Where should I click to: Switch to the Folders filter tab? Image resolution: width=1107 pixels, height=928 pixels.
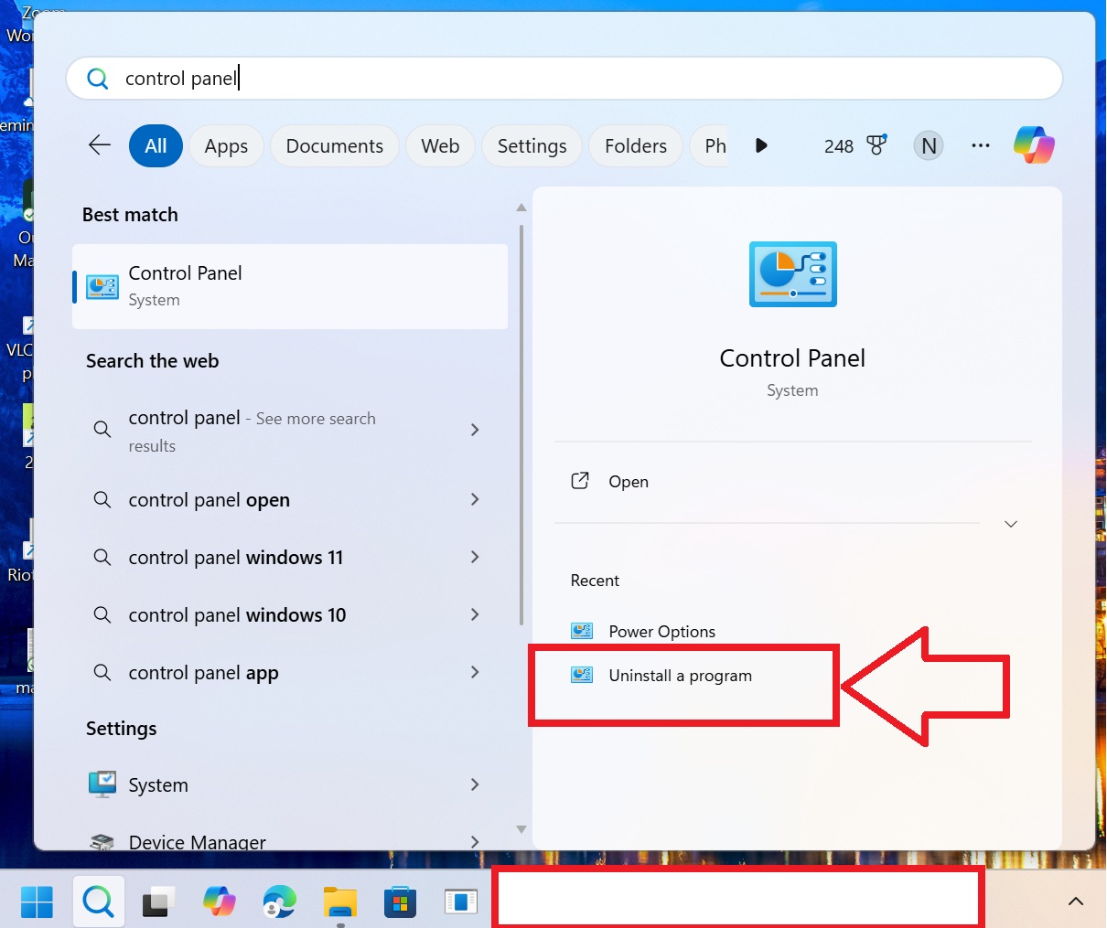coord(636,145)
